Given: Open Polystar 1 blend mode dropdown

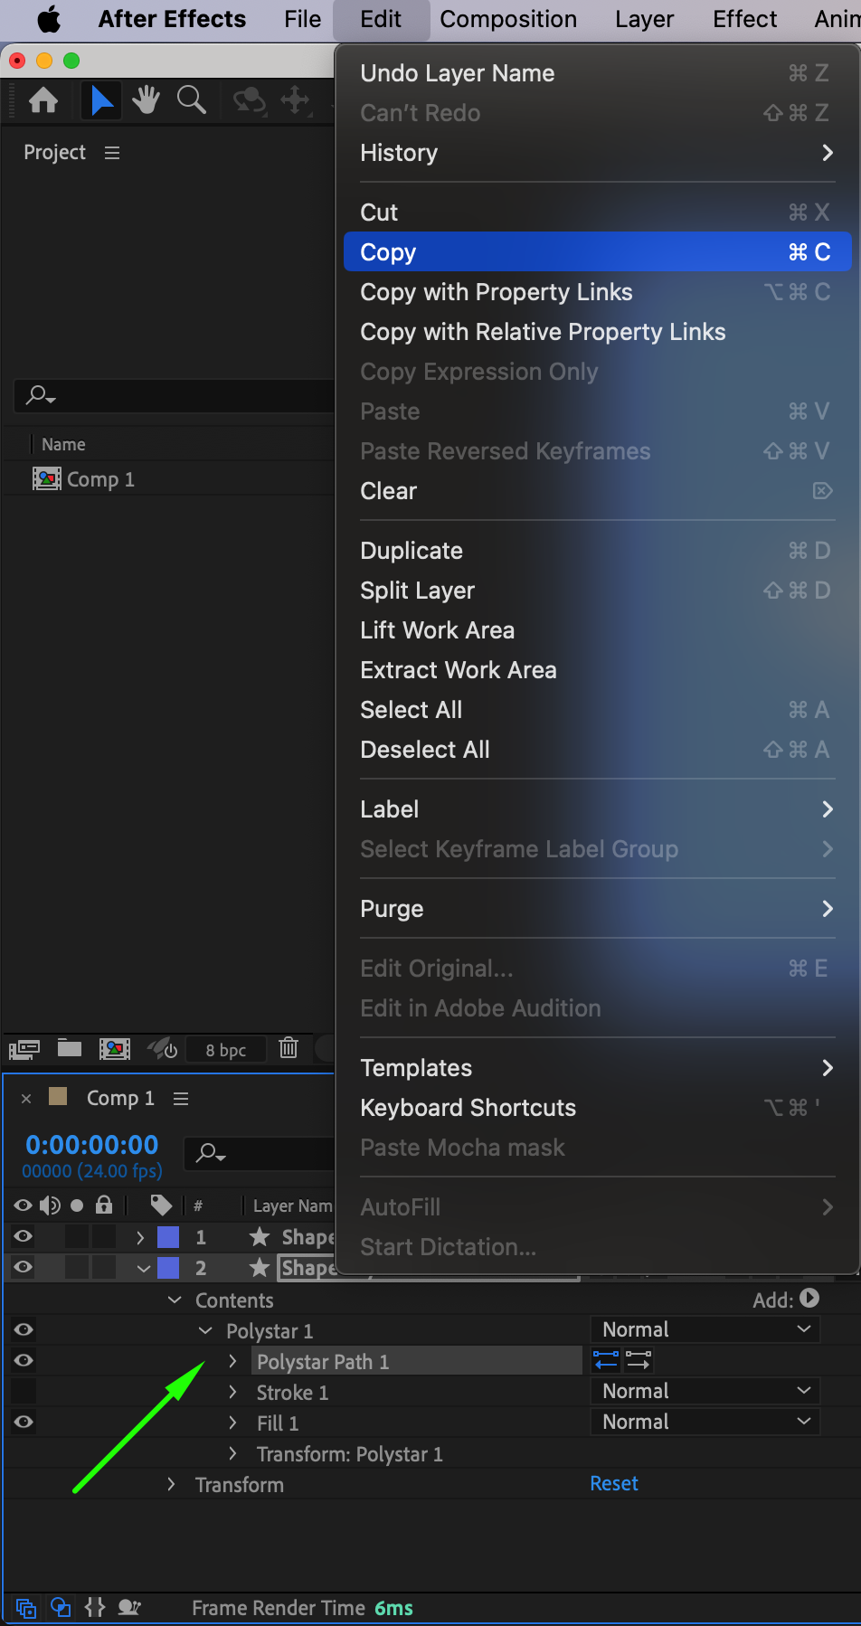Looking at the screenshot, I should pyautogui.click(x=705, y=1329).
